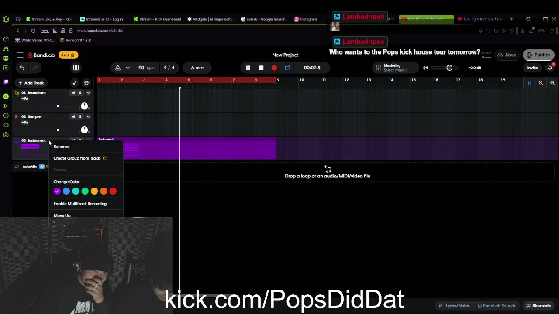Adjust track 01 Instrument volume slider
Viewport: 559px width, 314px height.
pyautogui.click(x=58, y=106)
